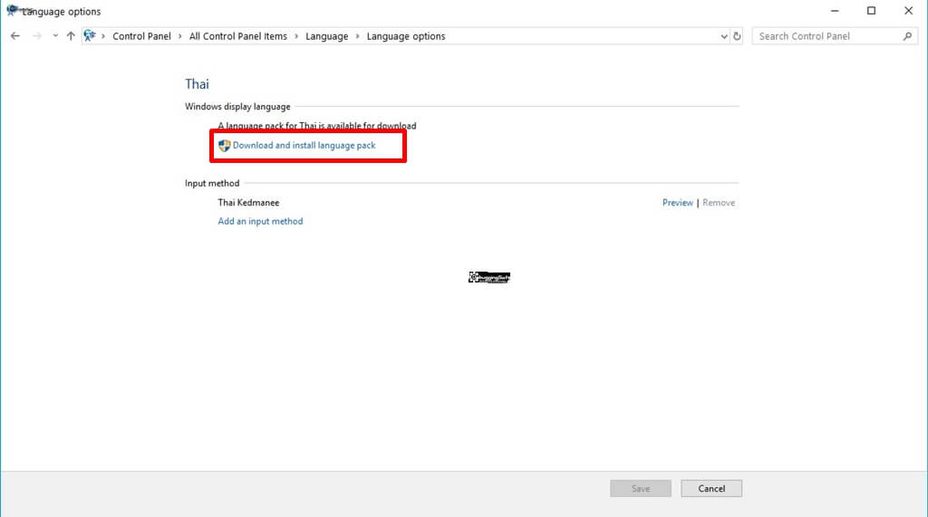Image resolution: width=928 pixels, height=517 pixels.
Task: Go to the Language breadcrumb
Action: click(x=326, y=36)
